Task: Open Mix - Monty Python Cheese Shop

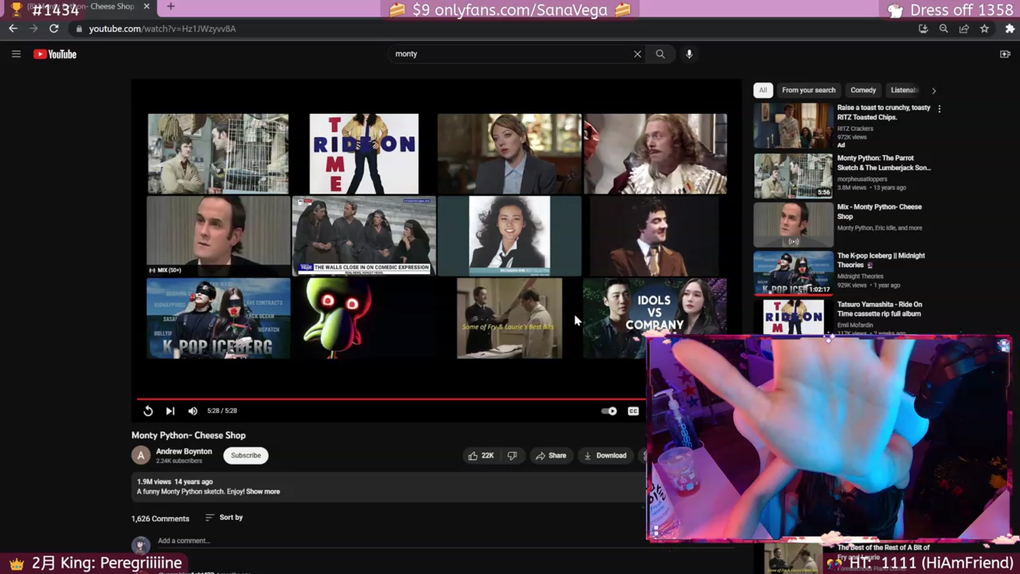Action: click(x=879, y=212)
